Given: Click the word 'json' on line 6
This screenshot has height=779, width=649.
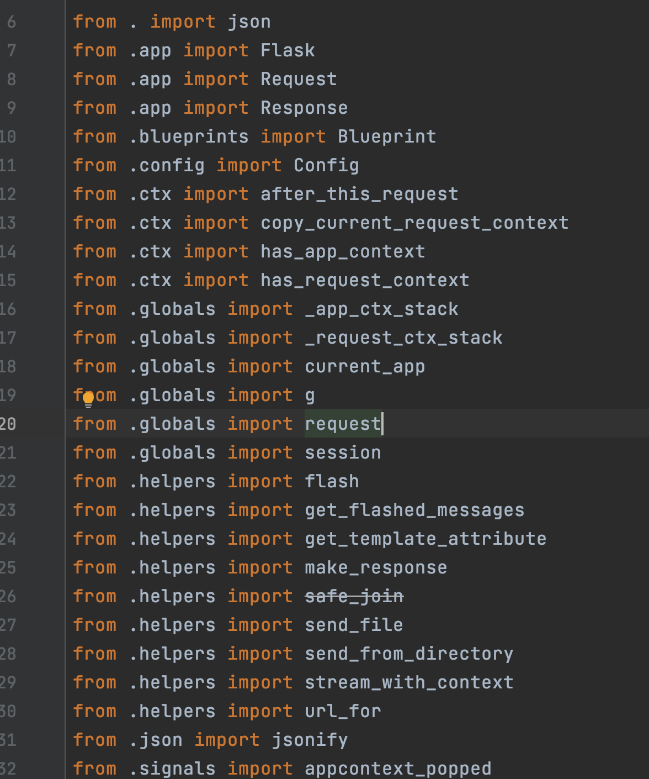Looking at the screenshot, I should point(249,22).
